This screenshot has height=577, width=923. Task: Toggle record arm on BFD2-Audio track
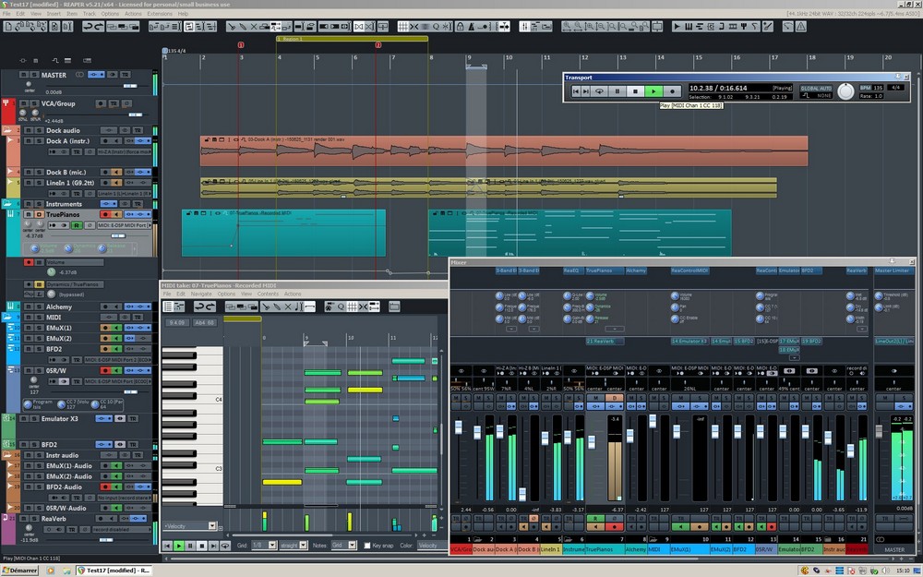tap(106, 487)
